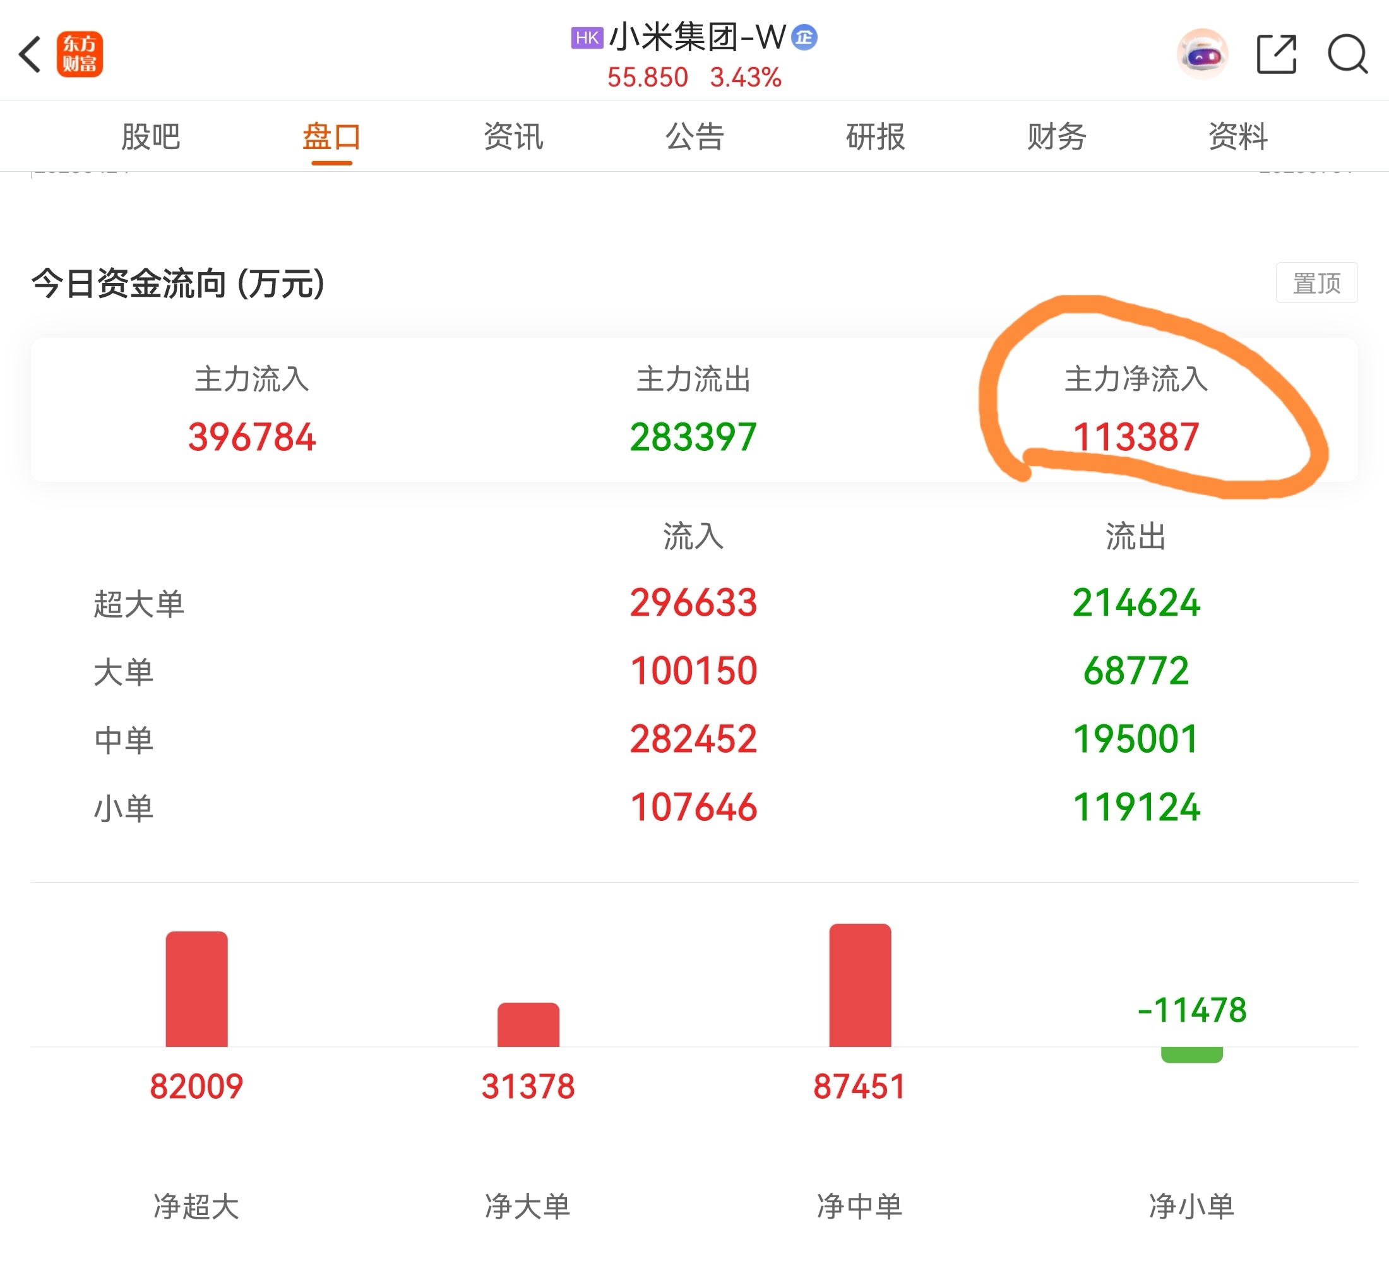Tap the 小单 row label
This screenshot has width=1389, height=1273.
(123, 808)
